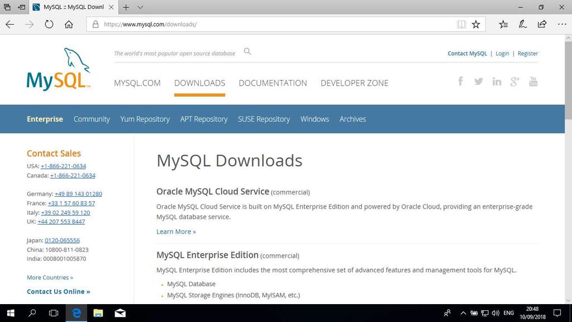The image size is (572, 322).
Task: Add page to favorites star
Action: point(476,25)
